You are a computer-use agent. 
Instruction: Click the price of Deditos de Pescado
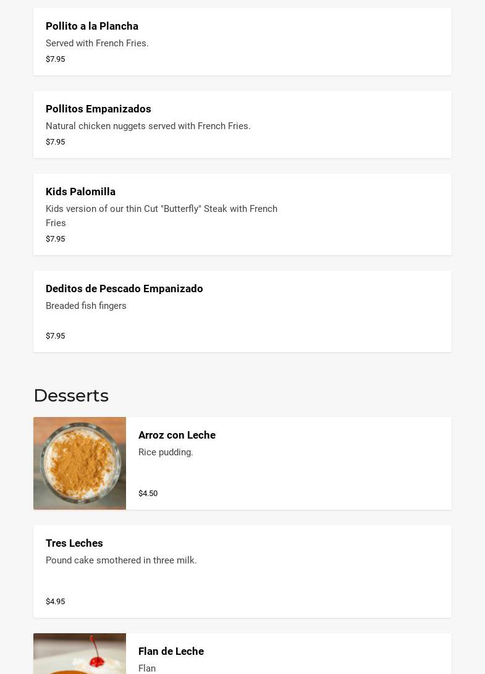[56, 336]
